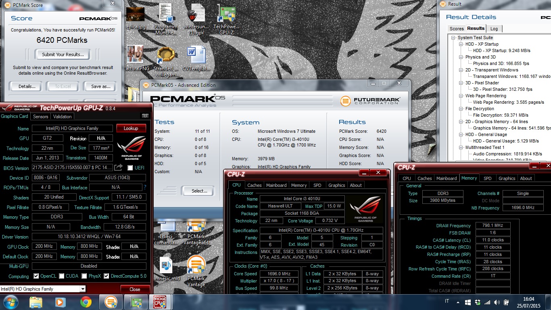Switch to the Validation tab in GPU-Z

[63, 116]
